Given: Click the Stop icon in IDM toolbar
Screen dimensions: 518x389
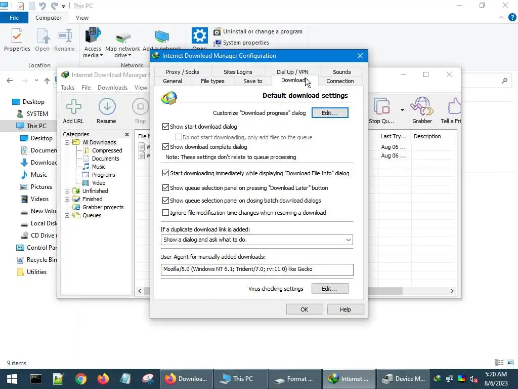Looking at the screenshot, I should coord(141,107).
